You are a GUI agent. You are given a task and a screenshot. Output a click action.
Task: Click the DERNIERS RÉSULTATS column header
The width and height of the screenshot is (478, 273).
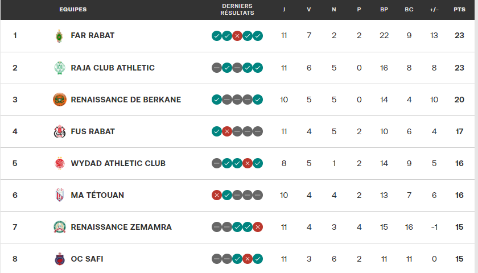click(x=237, y=9)
